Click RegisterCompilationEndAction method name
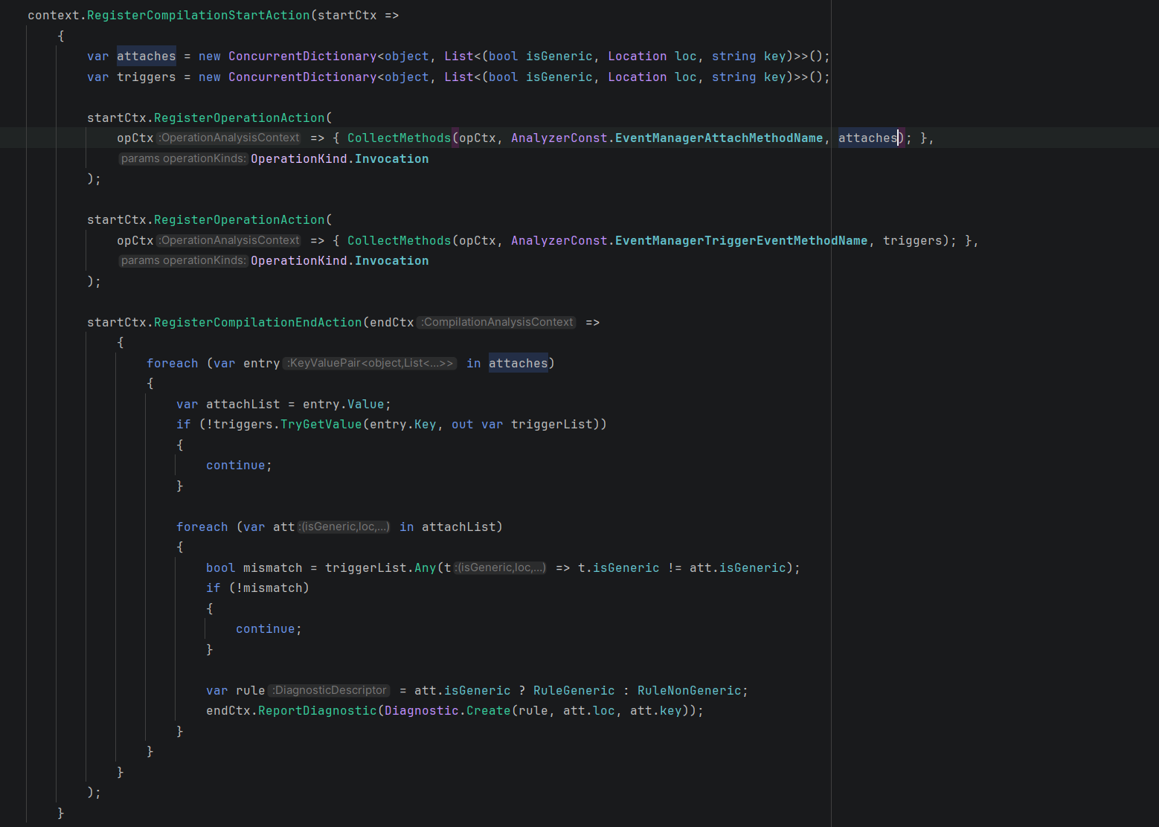Screen dimensions: 1159x827 258,322
